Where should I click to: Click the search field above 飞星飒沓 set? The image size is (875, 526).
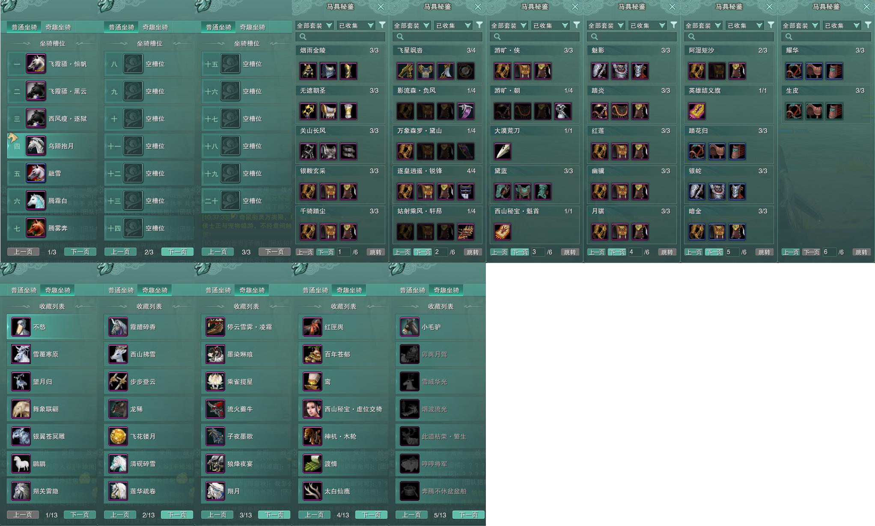tap(437, 37)
